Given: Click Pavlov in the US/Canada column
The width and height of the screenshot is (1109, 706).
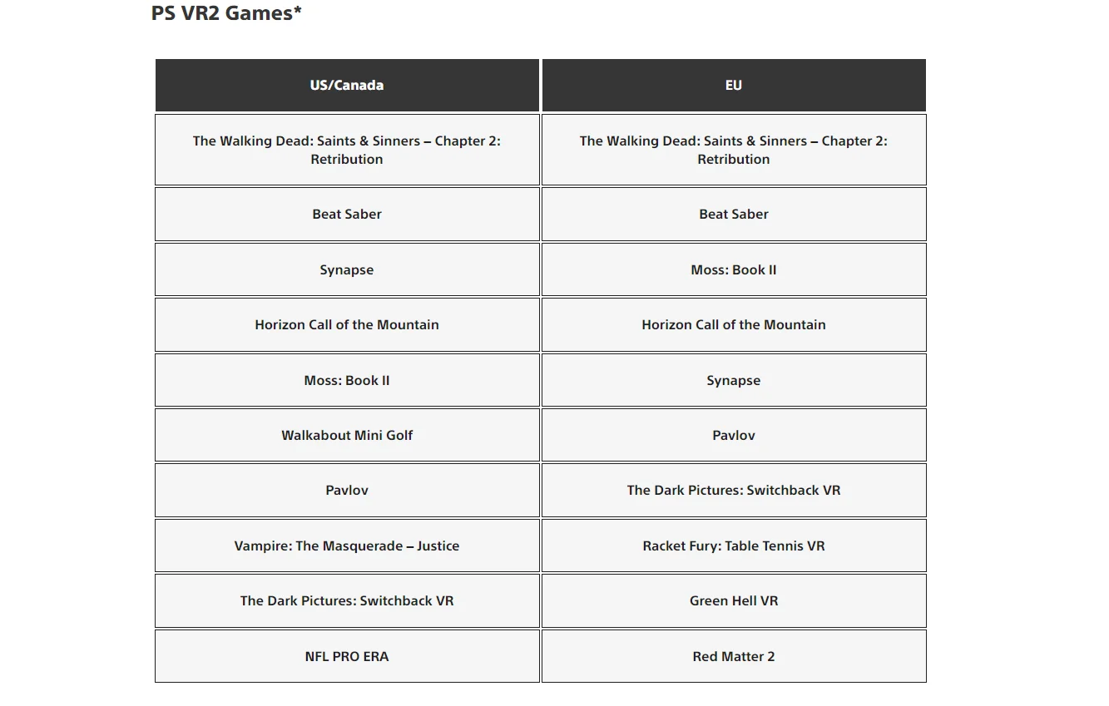Looking at the screenshot, I should tap(347, 490).
